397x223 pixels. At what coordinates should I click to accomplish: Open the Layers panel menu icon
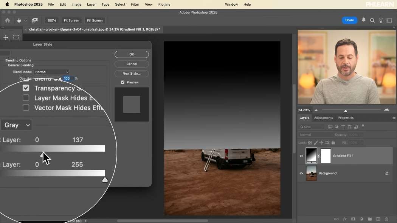point(394,118)
